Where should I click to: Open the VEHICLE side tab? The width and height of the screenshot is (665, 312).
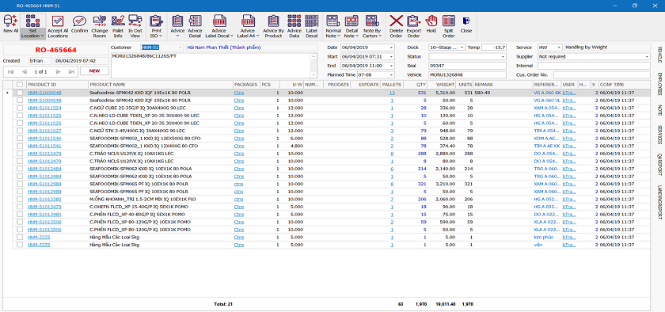coord(659,55)
